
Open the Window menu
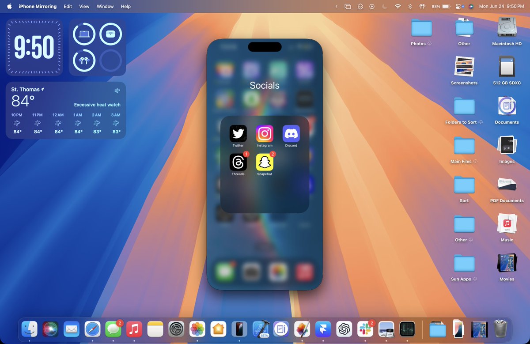pos(105,6)
